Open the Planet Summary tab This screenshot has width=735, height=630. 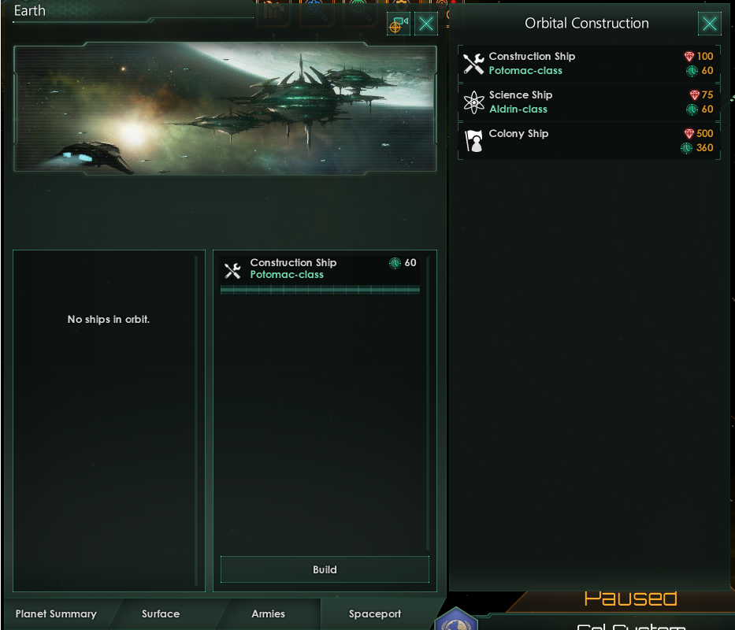point(56,613)
